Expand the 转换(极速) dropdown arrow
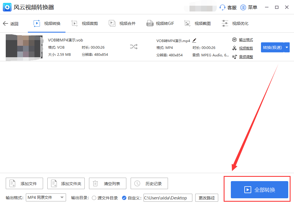 pos(287,47)
